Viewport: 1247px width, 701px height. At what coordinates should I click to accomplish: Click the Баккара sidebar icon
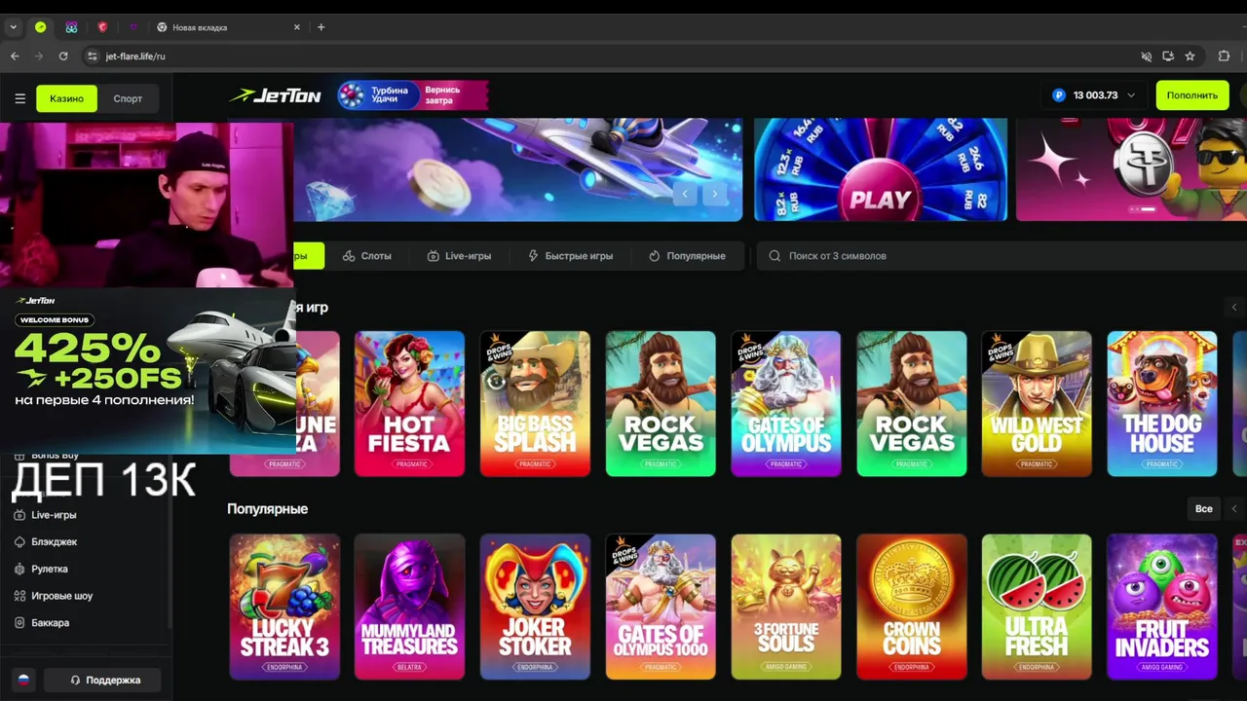pyautogui.click(x=19, y=623)
